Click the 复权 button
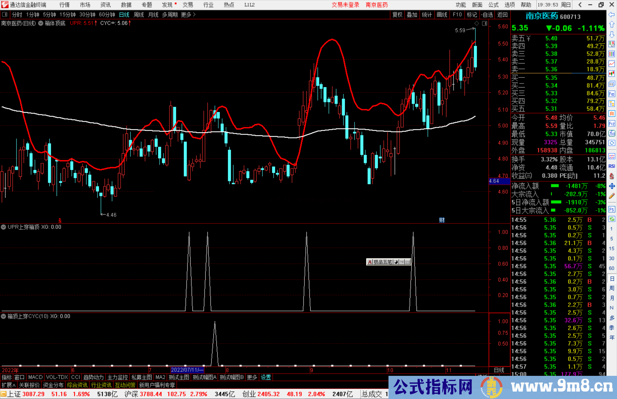 (x=397, y=15)
